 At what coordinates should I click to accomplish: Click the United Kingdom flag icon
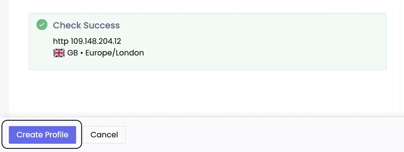[59, 53]
